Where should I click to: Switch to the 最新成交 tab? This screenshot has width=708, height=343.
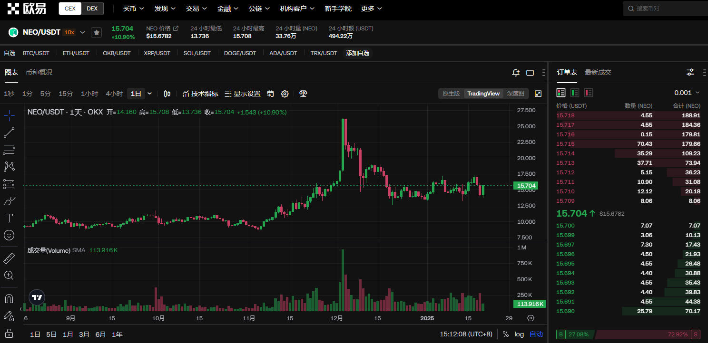[x=598, y=72]
